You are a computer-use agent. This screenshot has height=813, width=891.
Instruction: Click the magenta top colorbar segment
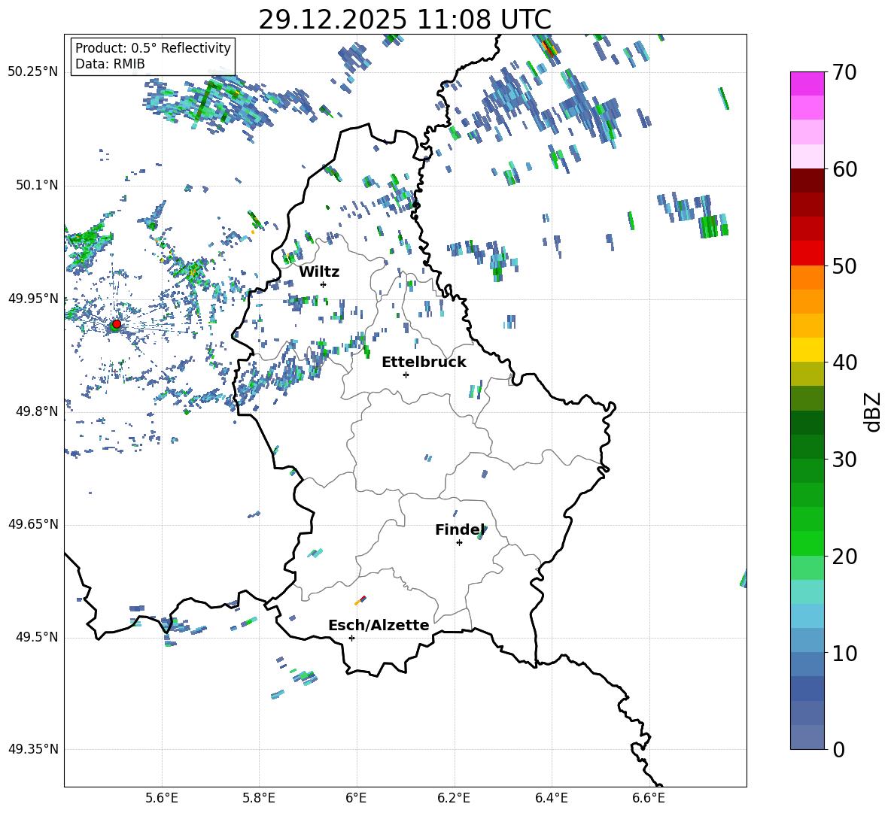point(807,84)
